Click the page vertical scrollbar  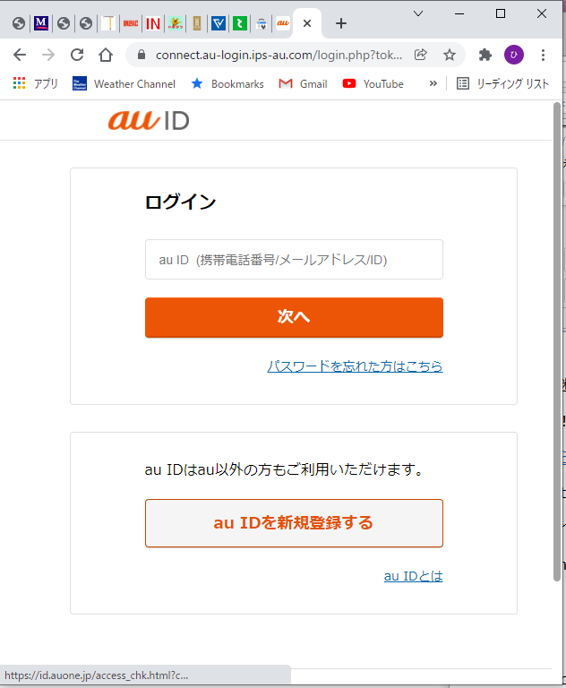557,342
